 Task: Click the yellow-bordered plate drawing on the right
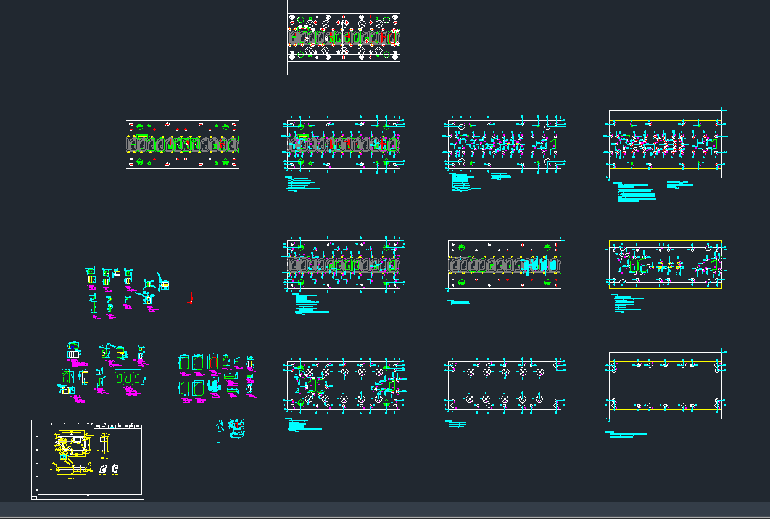[664, 264]
